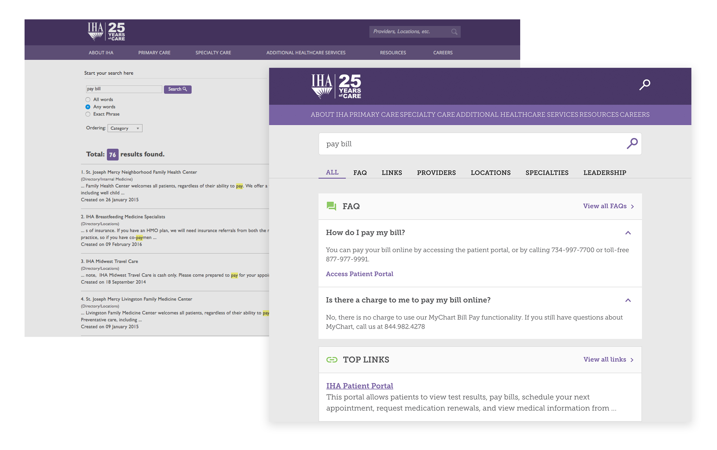Click the header search box magnifier icon
The height and width of the screenshot is (450, 717).
tap(454, 32)
